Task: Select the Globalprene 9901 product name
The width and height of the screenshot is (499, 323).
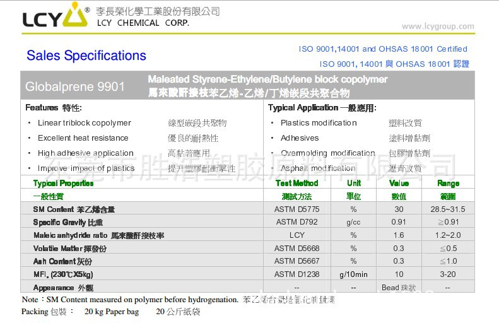Action: coord(75,86)
